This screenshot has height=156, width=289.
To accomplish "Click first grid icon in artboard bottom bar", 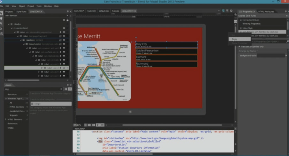I will [89, 125].
